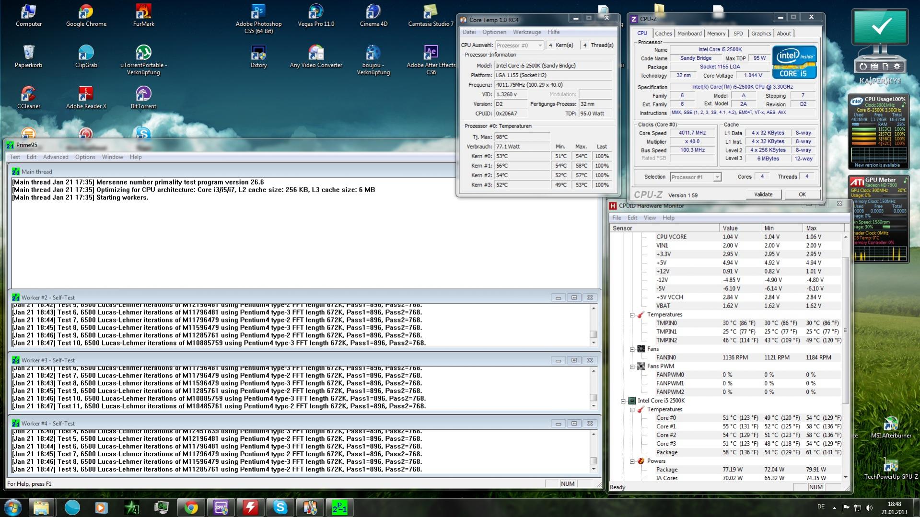Switch to Skype in the taskbar
The width and height of the screenshot is (920, 517).
(x=280, y=507)
